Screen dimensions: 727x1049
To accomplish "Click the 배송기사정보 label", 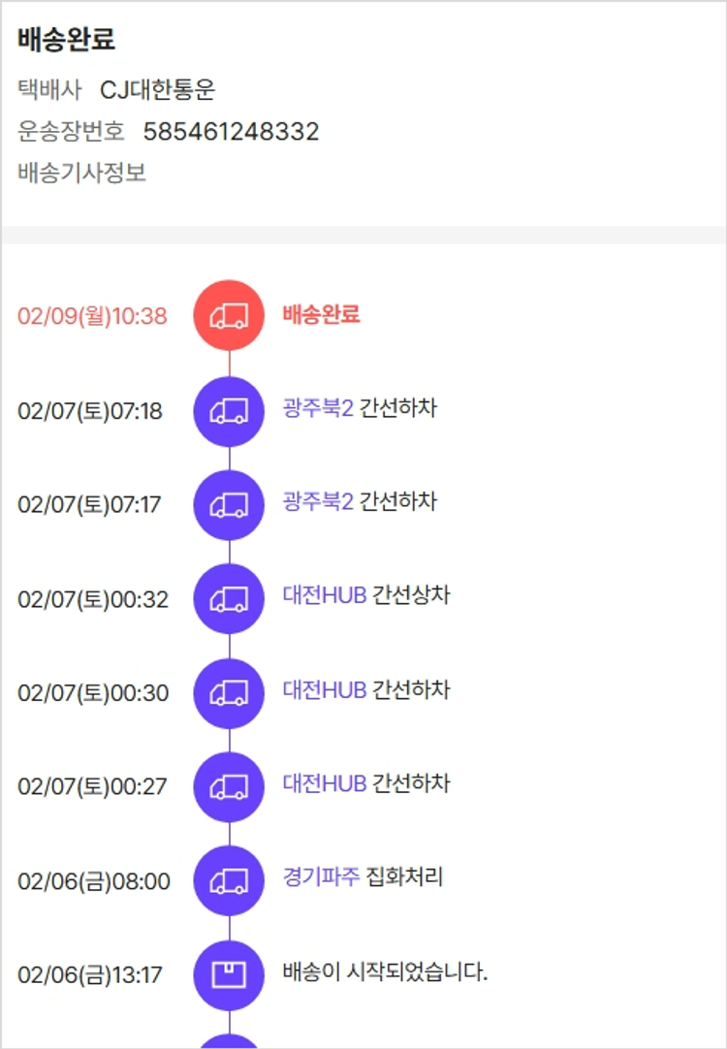I will 82,175.
